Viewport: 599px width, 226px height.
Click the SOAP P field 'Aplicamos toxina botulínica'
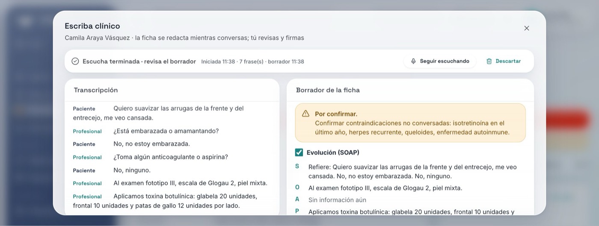411,212
